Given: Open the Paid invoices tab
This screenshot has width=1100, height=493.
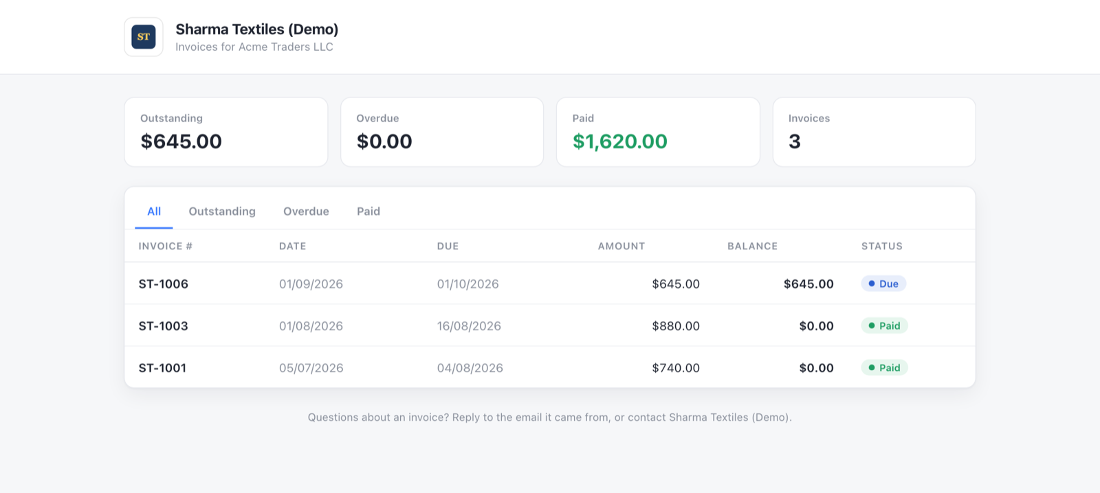Looking at the screenshot, I should 368,211.
